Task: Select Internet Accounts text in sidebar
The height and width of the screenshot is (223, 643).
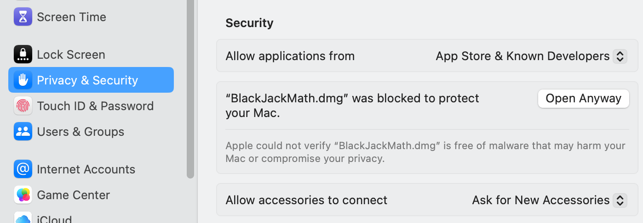Action: [x=86, y=169]
